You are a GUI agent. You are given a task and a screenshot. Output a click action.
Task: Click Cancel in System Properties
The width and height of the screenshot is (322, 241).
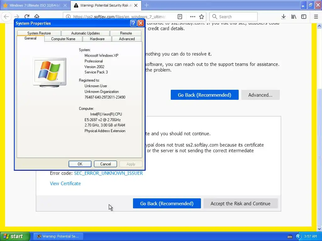pyautogui.click(x=106, y=164)
